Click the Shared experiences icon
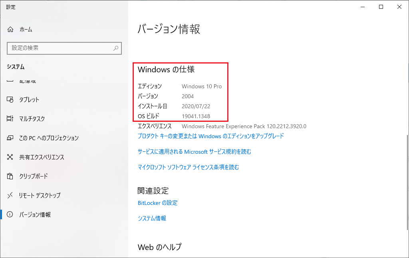 [x=10, y=157]
